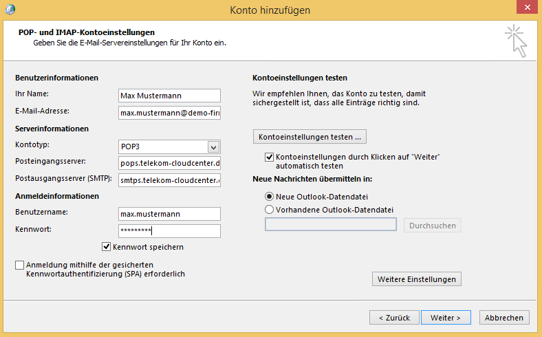Image resolution: width=542 pixels, height=337 pixels.
Task: Click the Outlook icon in the title bar
Action: coord(9,10)
